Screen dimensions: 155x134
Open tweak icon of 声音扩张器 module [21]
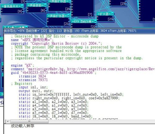click(x=69, y=16)
